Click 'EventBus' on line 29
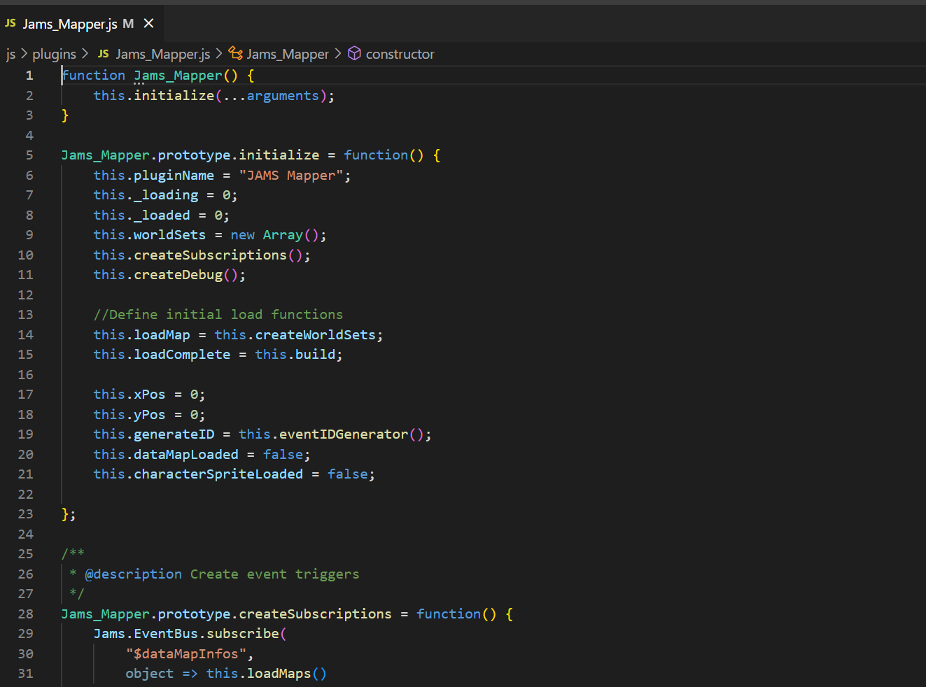The height and width of the screenshot is (687, 926). coord(166,634)
